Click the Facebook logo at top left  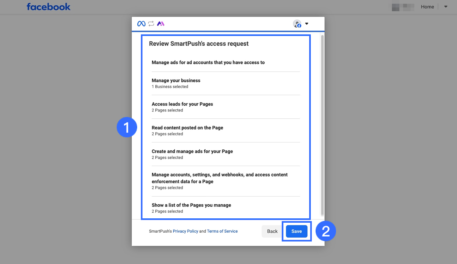pyautogui.click(x=49, y=7)
